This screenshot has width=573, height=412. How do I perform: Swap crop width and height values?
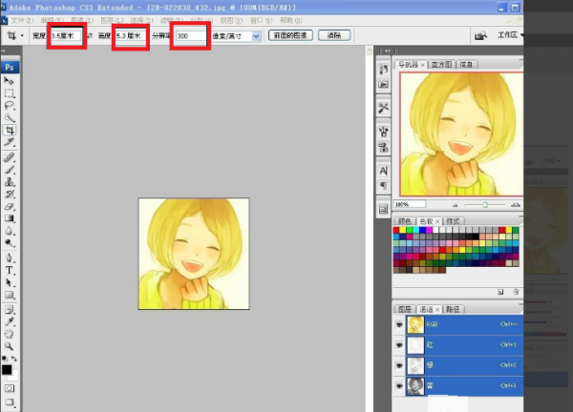pos(90,35)
